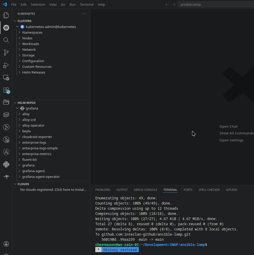Viewport: 254px width, 255px height.
Task: Open the Ansible extension view
Action: [x=6, y=152]
